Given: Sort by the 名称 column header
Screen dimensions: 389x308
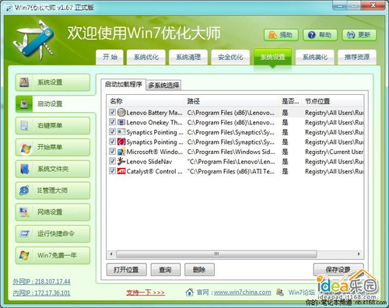Looking at the screenshot, I should 145,101.
